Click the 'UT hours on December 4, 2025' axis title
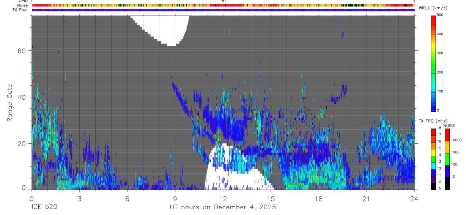 (223, 207)
